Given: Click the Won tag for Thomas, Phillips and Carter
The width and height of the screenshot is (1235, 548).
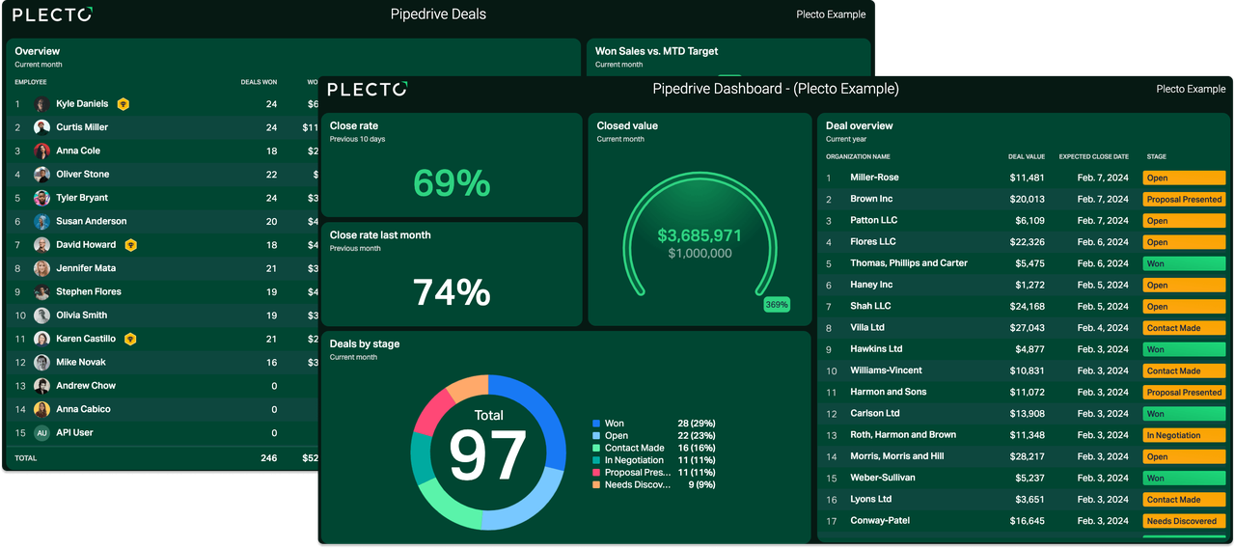Looking at the screenshot, I should tap(1184, 263).
